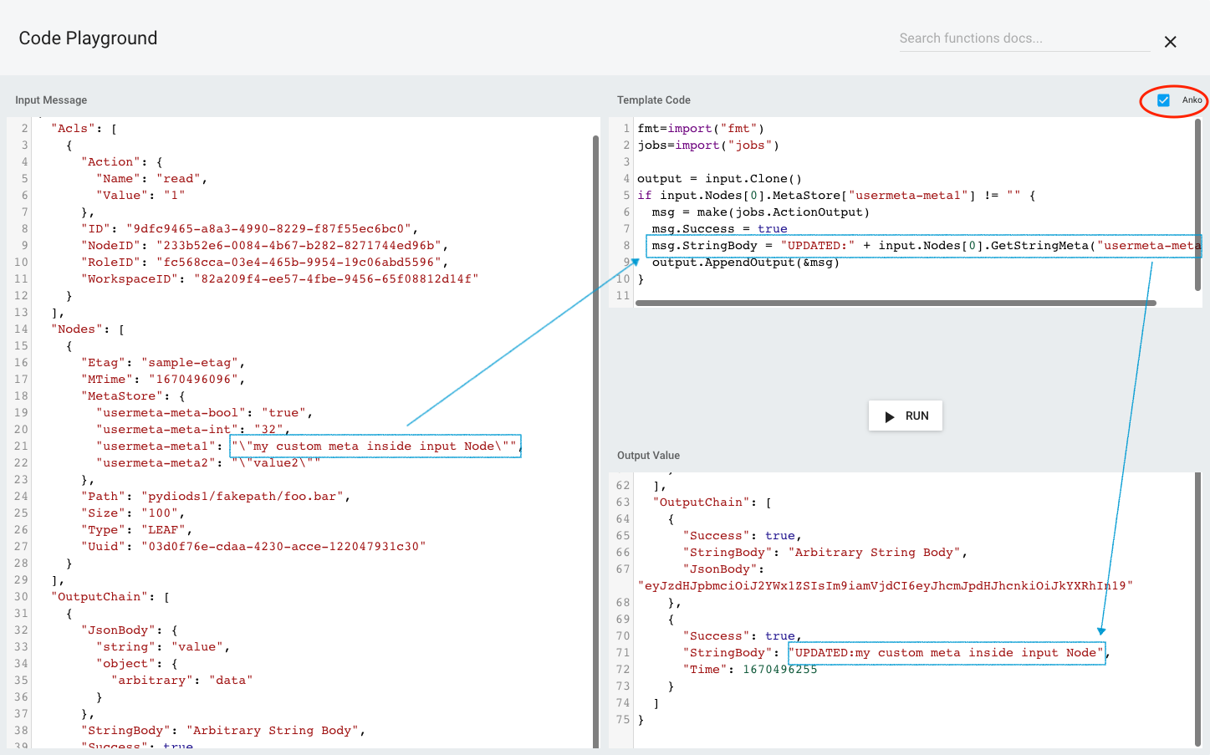The height and width of the screenshot is (755, 1210).
Task: Click "usermeta-meta-bool" key
Action: coord(171,413)
